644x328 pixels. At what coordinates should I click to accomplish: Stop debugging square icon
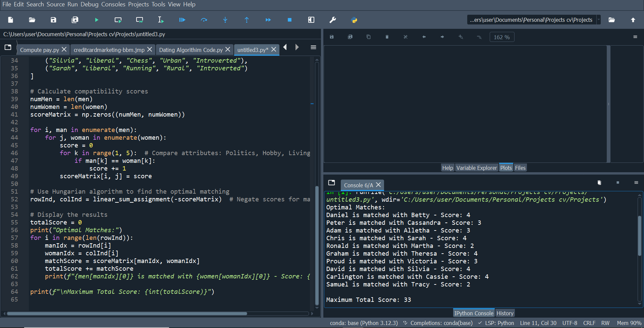[290, 20]
